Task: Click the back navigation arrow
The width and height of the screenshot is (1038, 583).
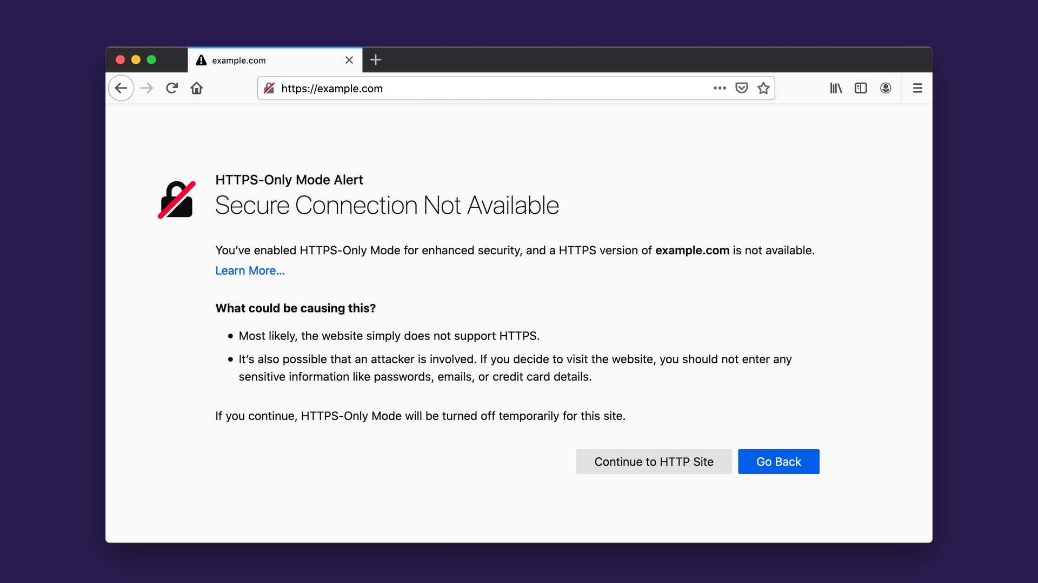Action: 121,88
